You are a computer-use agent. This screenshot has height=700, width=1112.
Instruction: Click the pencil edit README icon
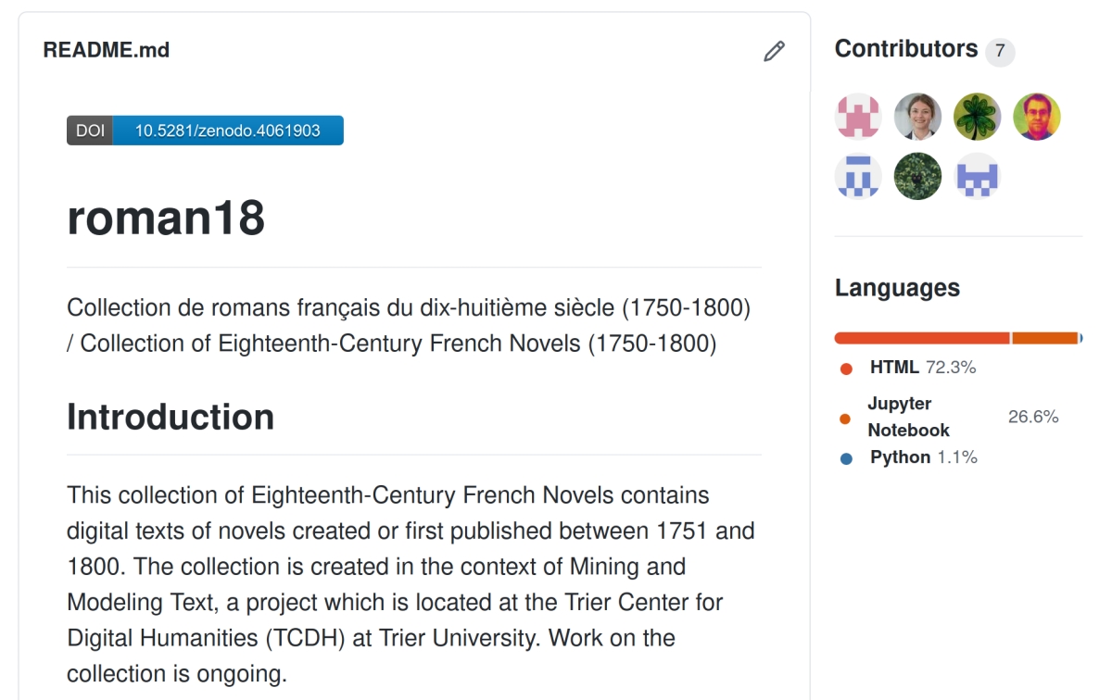(774, 52)
